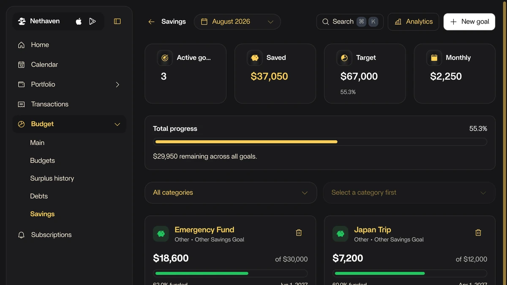Collapse the Budget menu section
This screenshot has width=507, height=285.
(x=117, y=124)
